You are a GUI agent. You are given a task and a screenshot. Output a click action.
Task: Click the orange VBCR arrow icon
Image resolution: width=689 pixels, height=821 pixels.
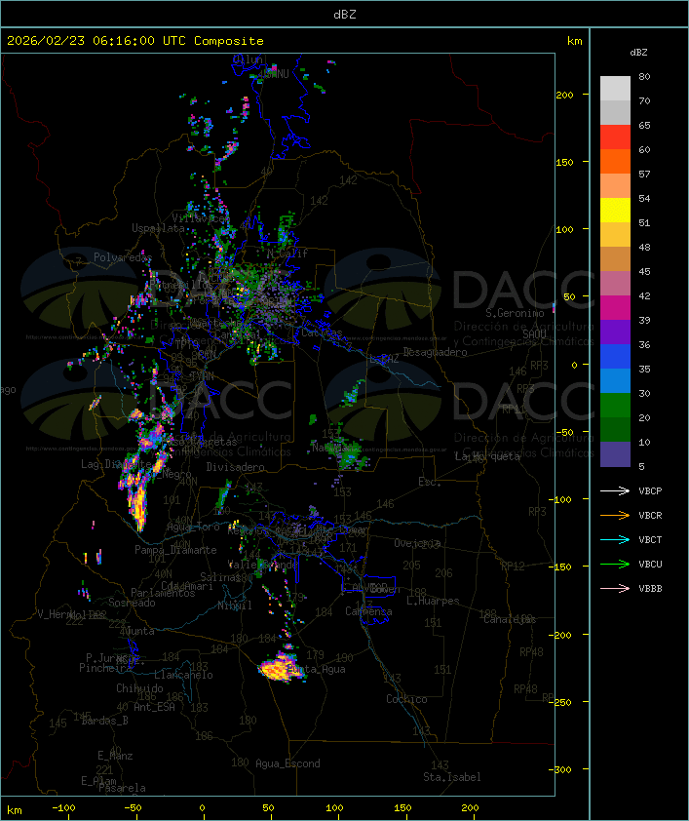click(x=615, y=515)
